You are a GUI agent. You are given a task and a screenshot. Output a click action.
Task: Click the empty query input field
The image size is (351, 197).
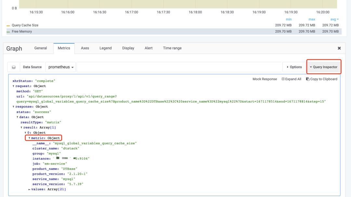[179, 67]
